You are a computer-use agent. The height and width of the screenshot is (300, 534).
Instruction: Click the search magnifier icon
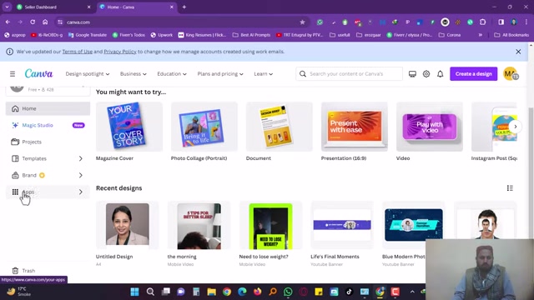click(303, 74)
